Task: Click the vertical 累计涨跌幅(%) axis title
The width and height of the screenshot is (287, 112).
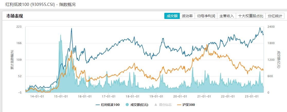Action: [x=12, y=60]
